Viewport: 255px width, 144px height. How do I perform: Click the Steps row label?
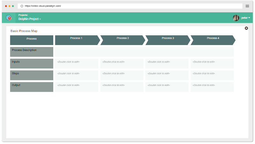tap(32, 75)
